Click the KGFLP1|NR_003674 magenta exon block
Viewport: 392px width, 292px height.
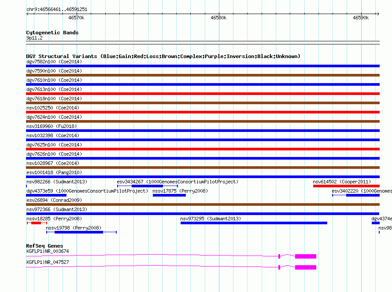click(x=306, y=256)
